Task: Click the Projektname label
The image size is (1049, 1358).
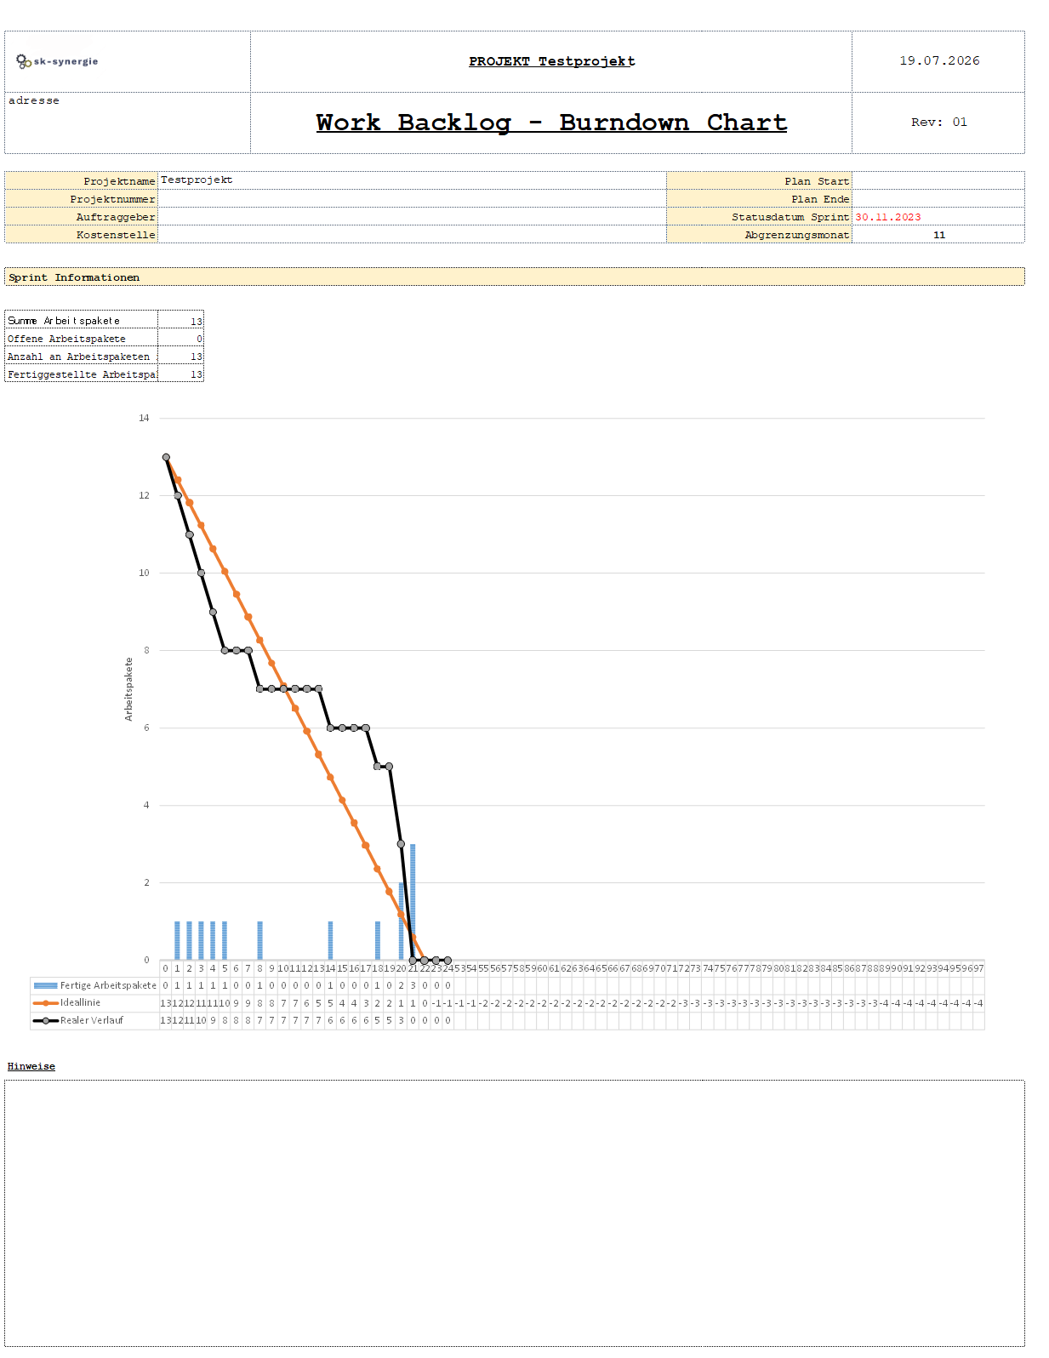Action: 119,181
